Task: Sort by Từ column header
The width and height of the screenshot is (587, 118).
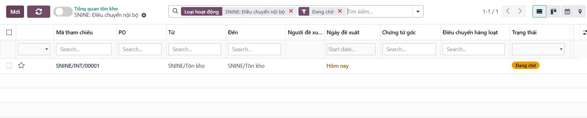Action: click(x=171, y=32)
